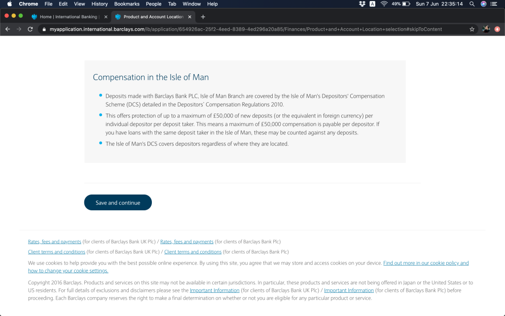The image size is (505, 316).
Task: Open the first Rates, fees and payments link
Action: [x=54, y=242]
